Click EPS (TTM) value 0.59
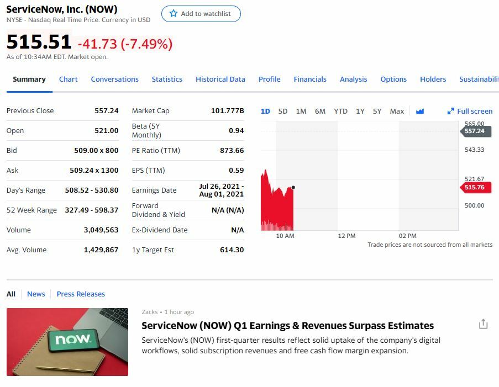 236,171
